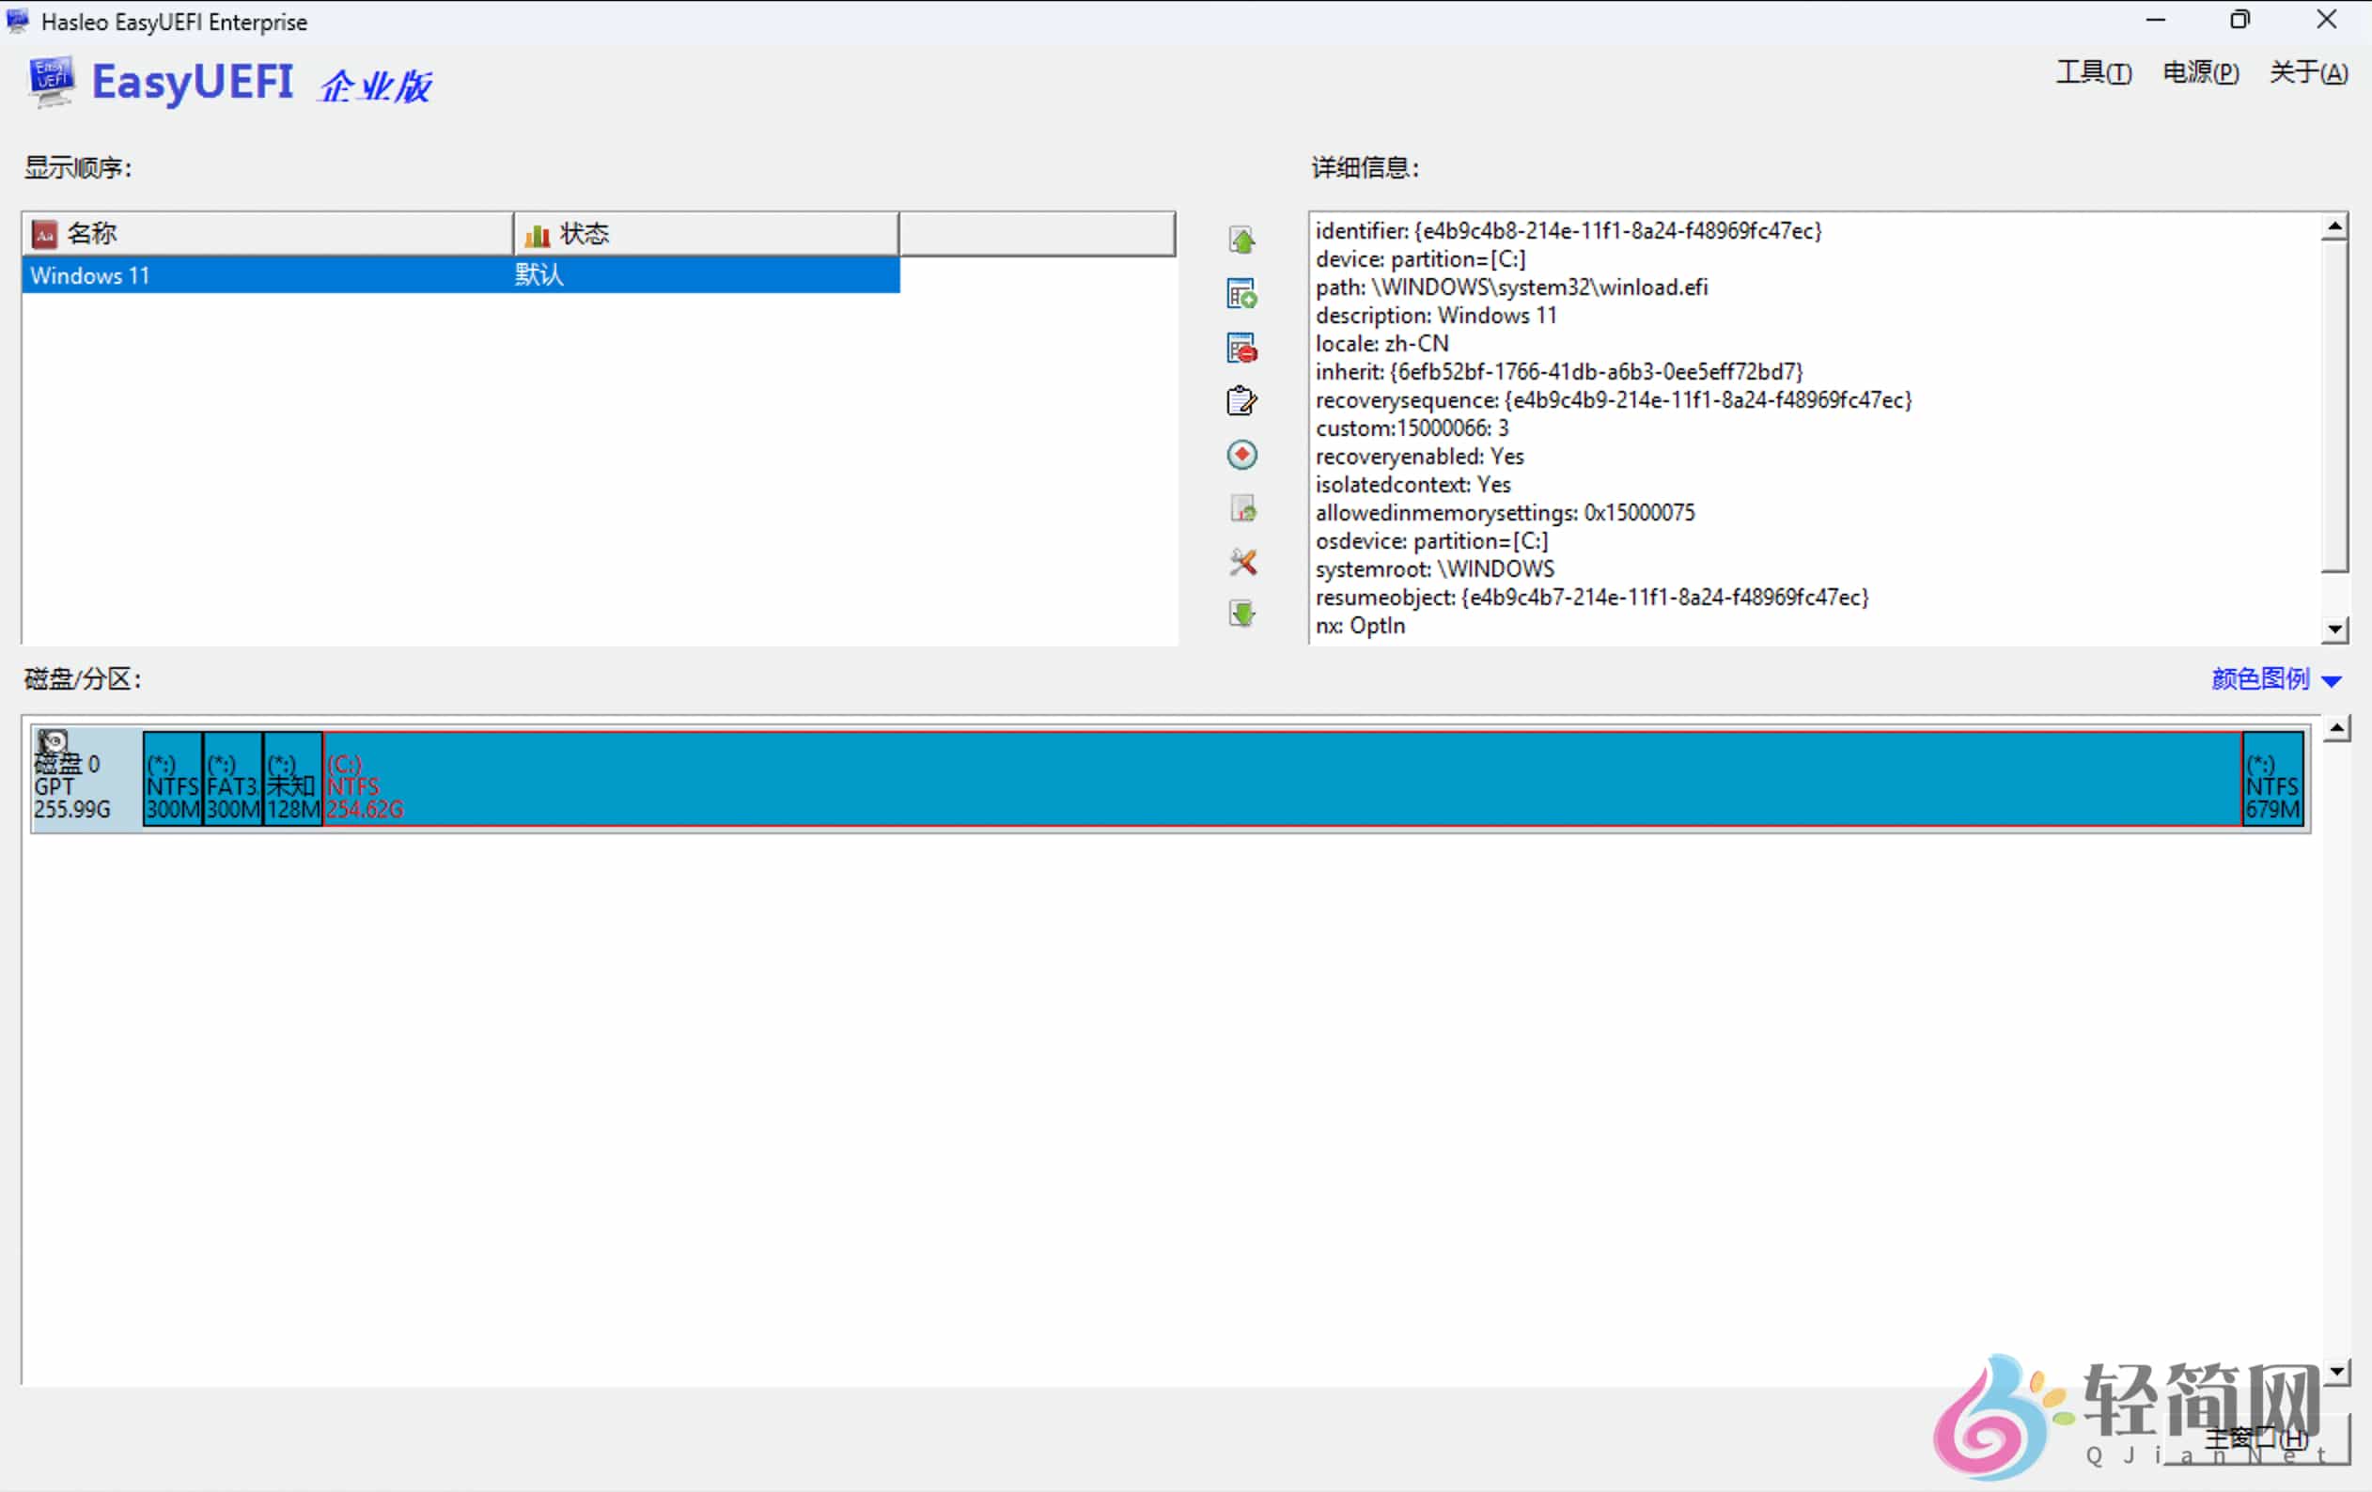Select the 未知 128M partition
The width and height of the screenshot is (2372, 1492).
coord(292,777)
